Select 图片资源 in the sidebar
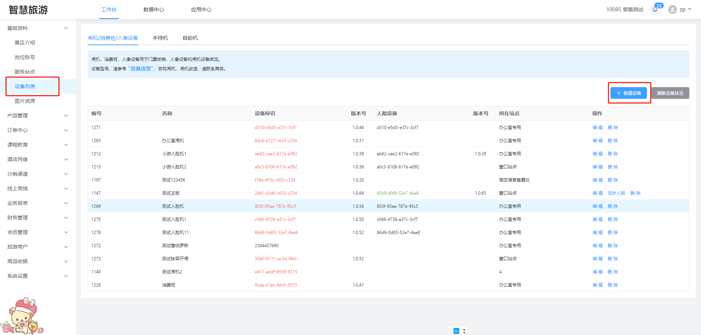Screen dimensions: 701x335 [25, 101]
